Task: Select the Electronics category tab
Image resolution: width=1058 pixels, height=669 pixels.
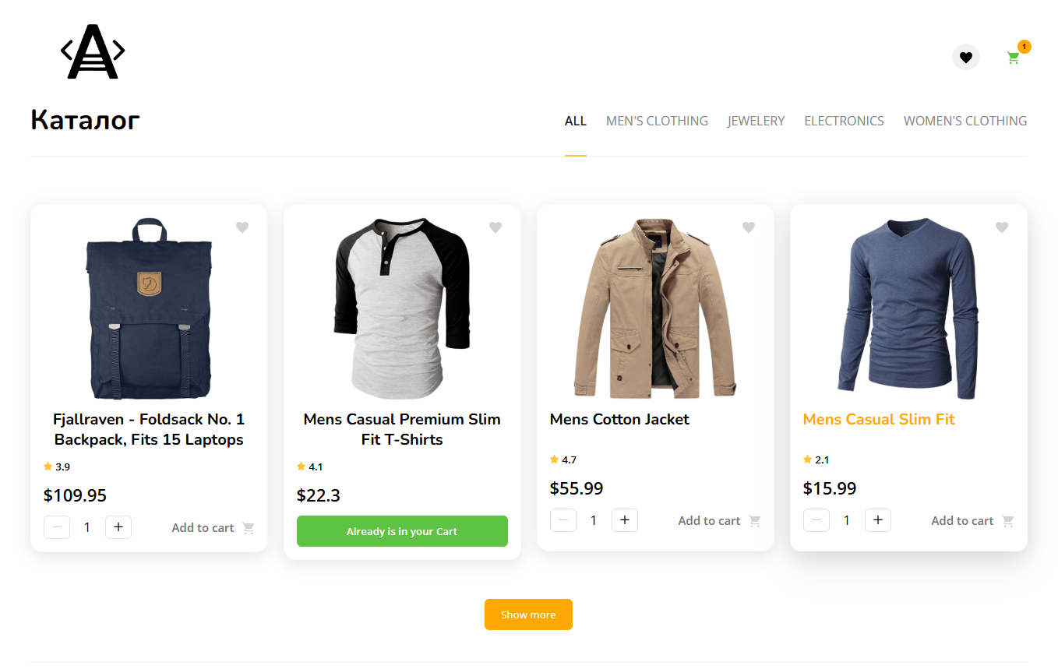Action: tap(844, 121)
